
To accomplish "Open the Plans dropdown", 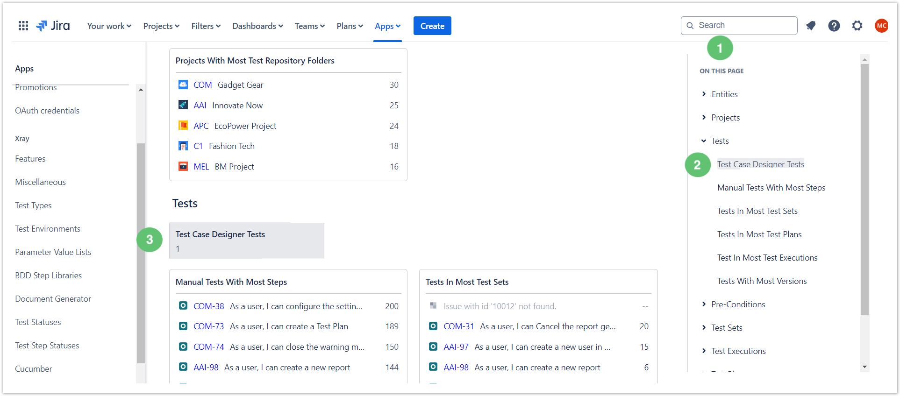I will tap(350, 26).
